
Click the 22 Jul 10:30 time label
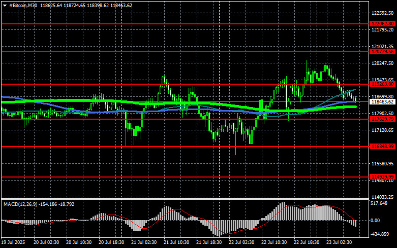point(274,242)
